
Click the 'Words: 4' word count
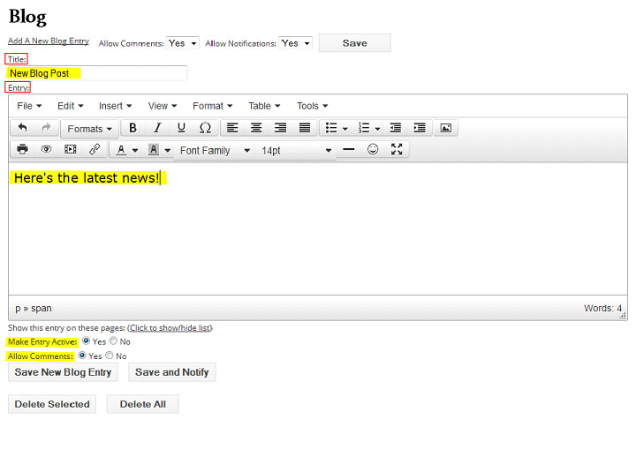click(x=602, y=308)
